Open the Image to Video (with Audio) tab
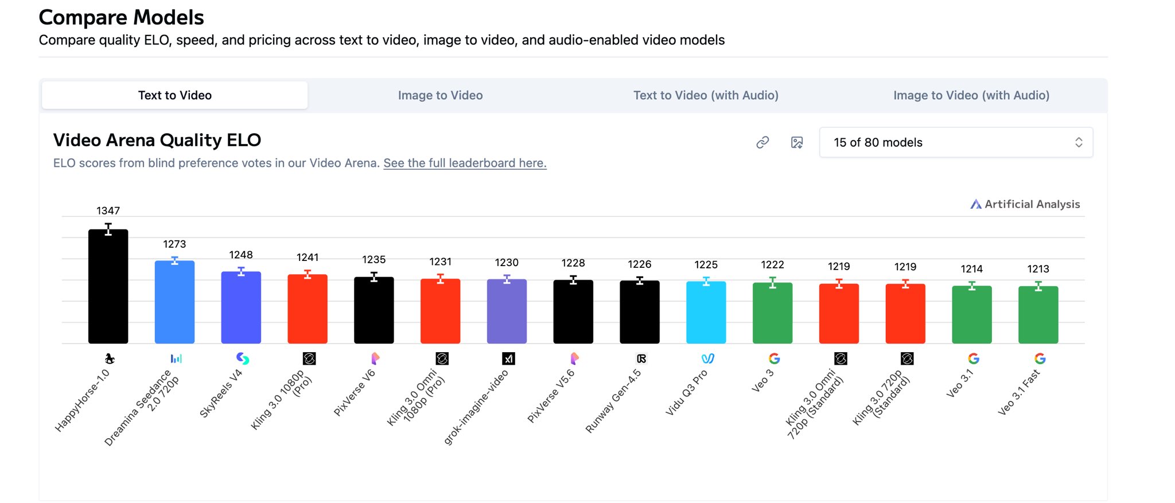This screenshot has height=503, width=1175. (x=971, y=95)
